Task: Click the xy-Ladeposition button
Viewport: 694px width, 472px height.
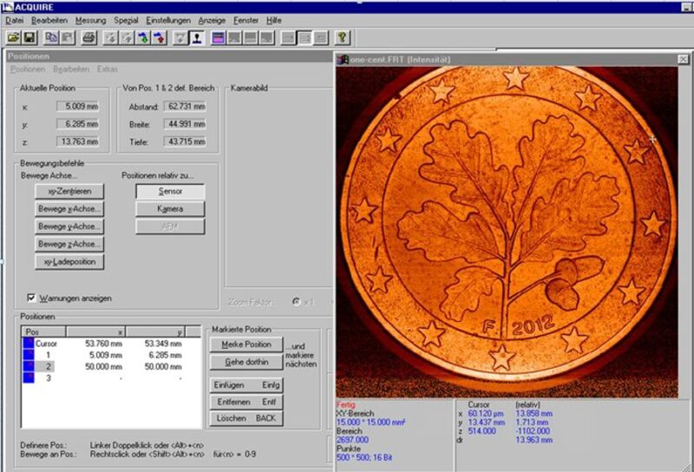Action: point(69,262)
